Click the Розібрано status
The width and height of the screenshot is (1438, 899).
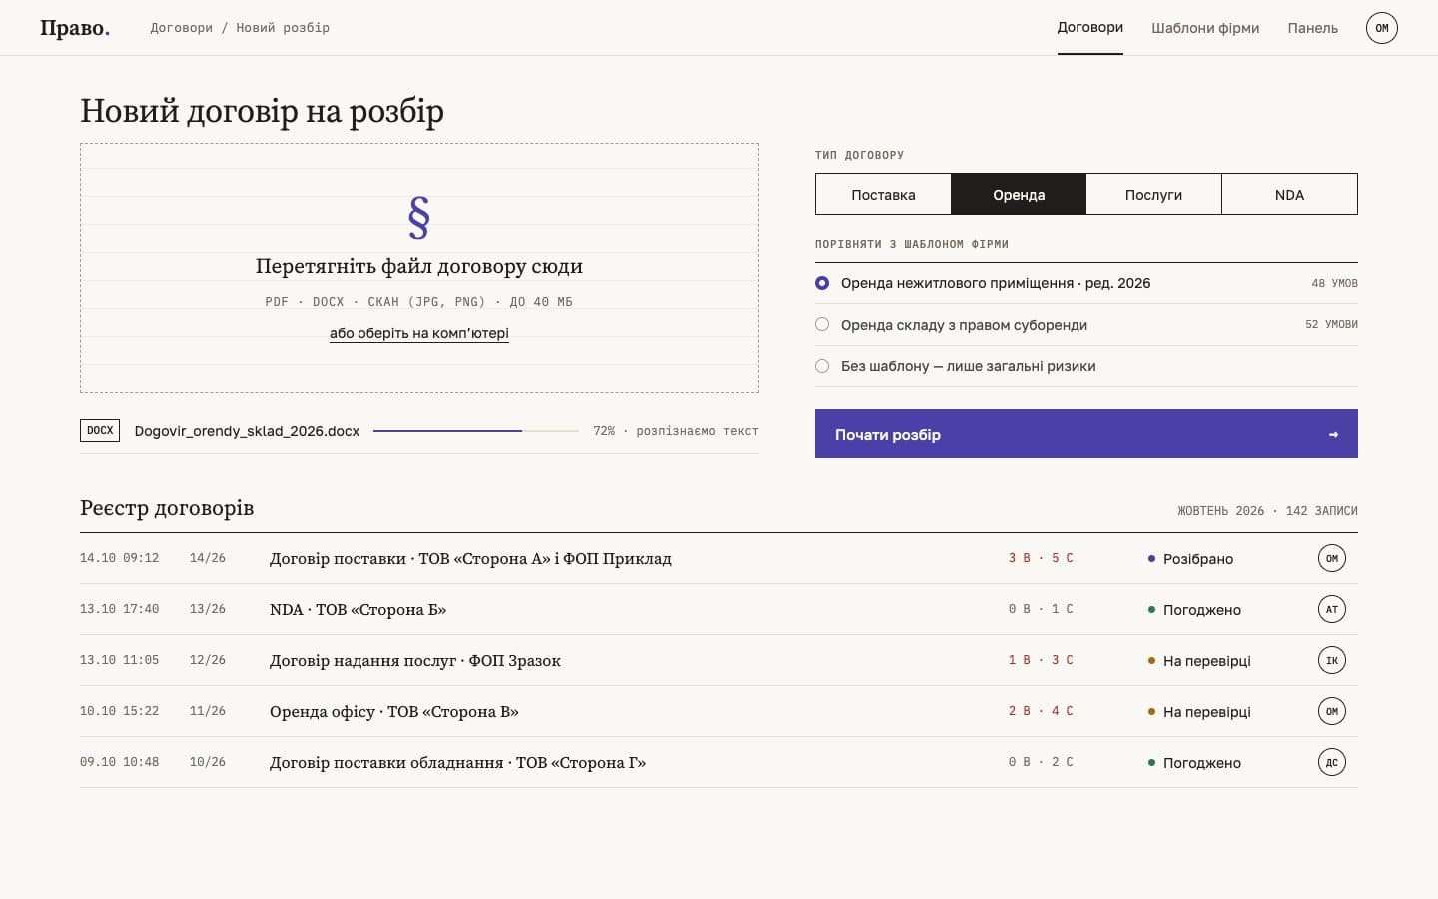1190,559
